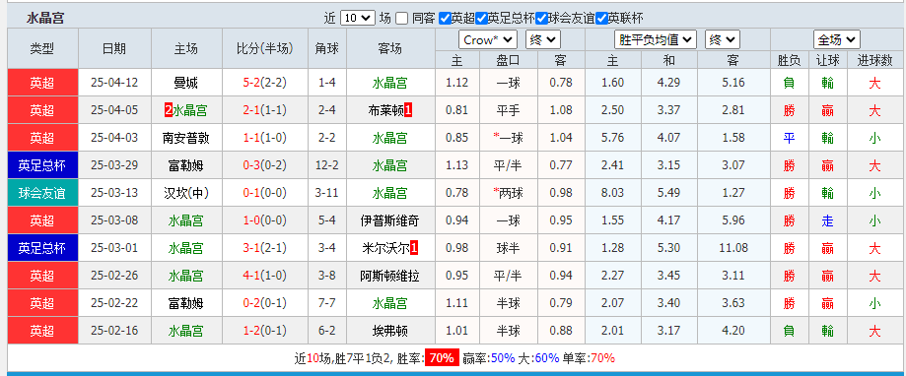This screenshot has width=906, height=376.
Task: Toggle the 同客 checkbox
Action: point(402,18)
